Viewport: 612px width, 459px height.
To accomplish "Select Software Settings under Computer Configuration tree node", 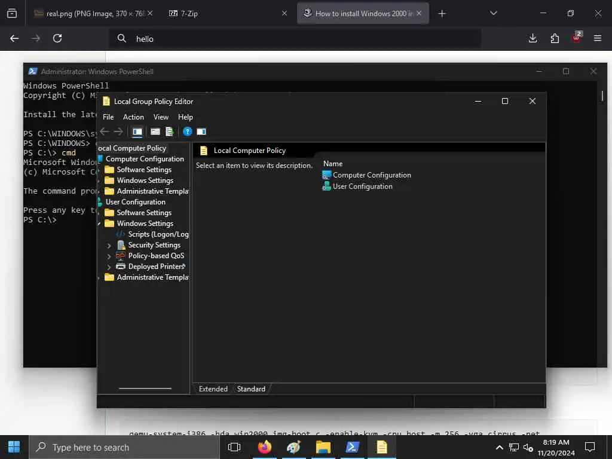I will (x=144, y=170).
